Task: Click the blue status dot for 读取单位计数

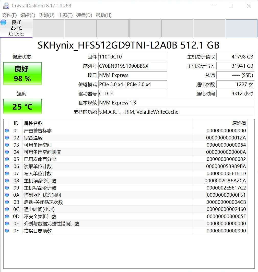Action: [x=7, y=166]
